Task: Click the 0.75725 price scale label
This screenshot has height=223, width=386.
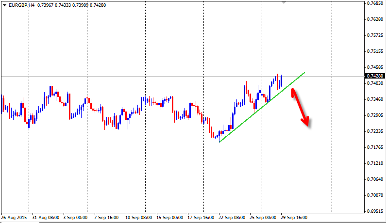Action: click(x=375, y=35)
